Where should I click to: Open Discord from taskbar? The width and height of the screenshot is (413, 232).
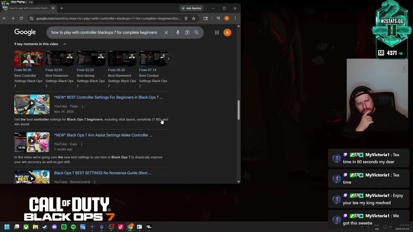pyautogui.click(x=54, y=227)
